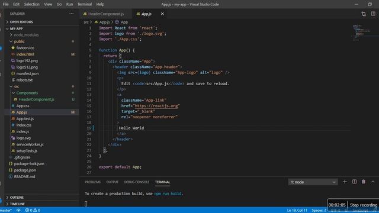Open the Terminal menu
The height and width of the screenshot is (213, 379).
tap(84, 4)
